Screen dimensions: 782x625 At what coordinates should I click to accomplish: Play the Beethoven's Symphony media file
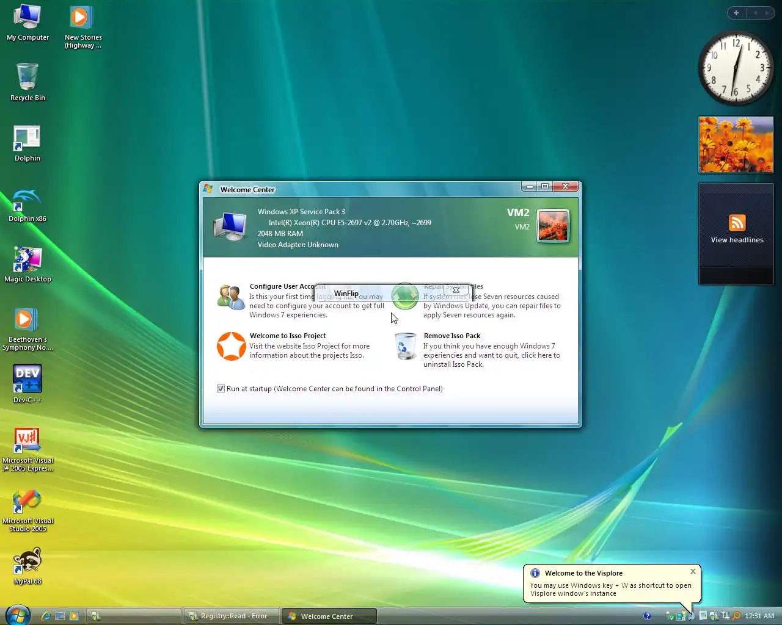tap(27, 329)
